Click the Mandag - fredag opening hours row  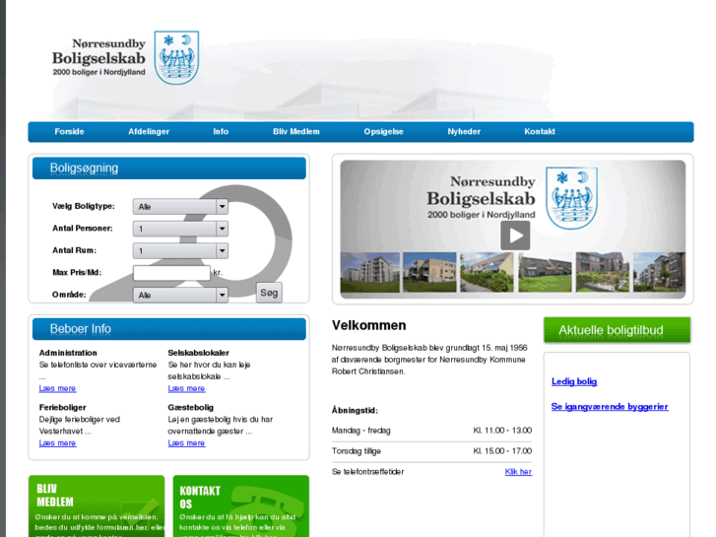(x=432, y=431)
